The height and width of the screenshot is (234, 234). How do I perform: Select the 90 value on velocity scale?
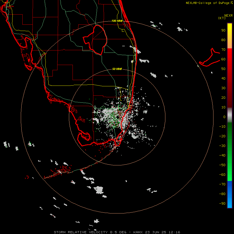223,30
